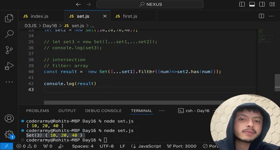
Task: Click the '// console.log(set3);' comment
Action: pos(73,48)
